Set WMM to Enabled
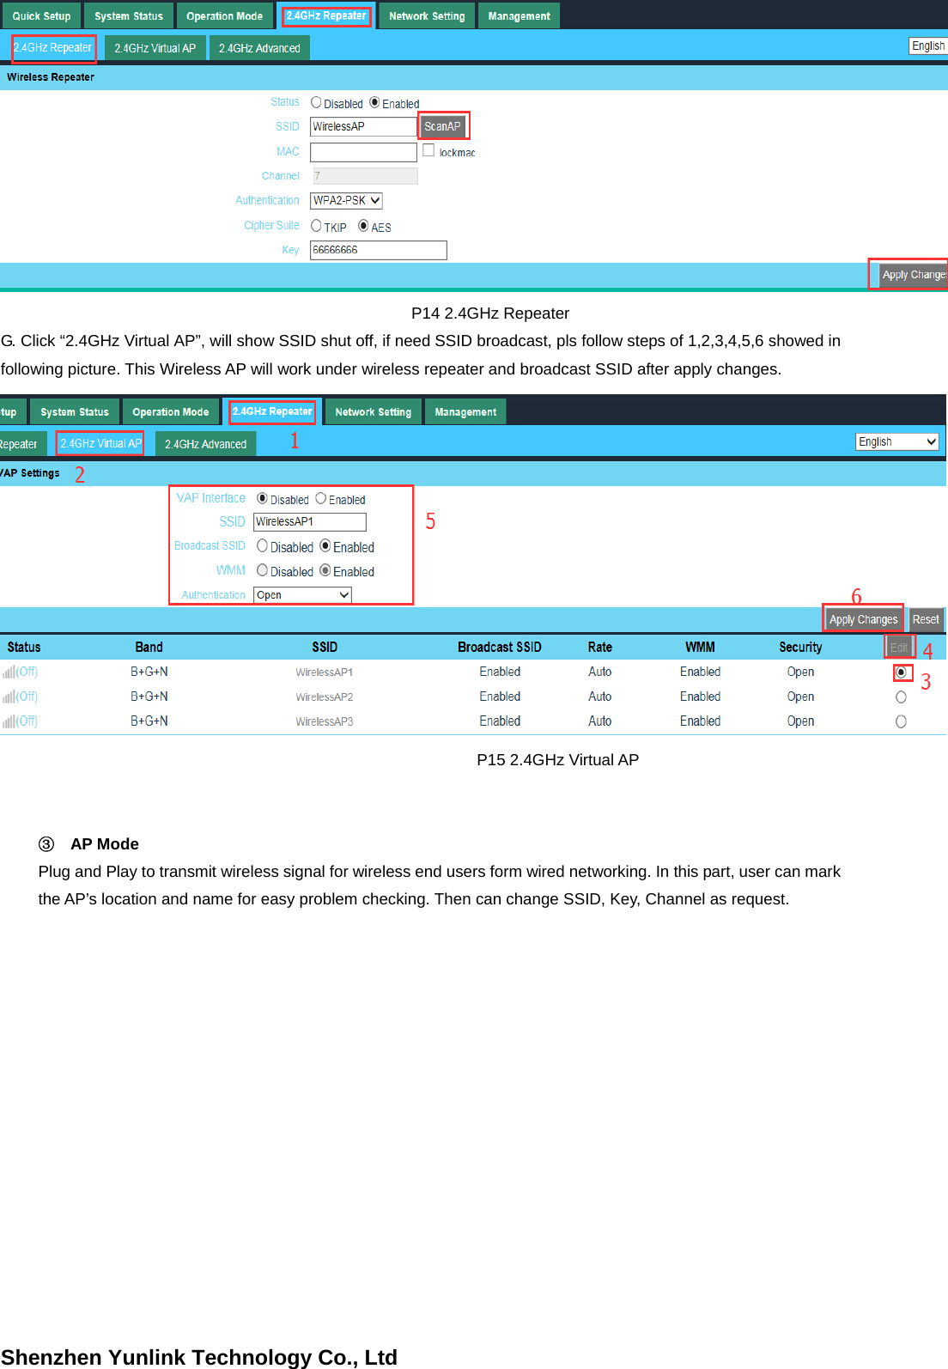The height and width of the screenshot is (1369, 948). (325, 570)
